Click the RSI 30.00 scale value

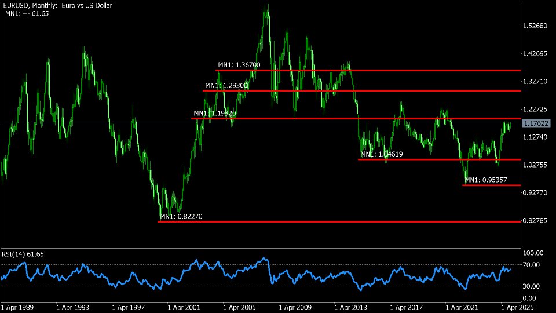click(531, 286)
